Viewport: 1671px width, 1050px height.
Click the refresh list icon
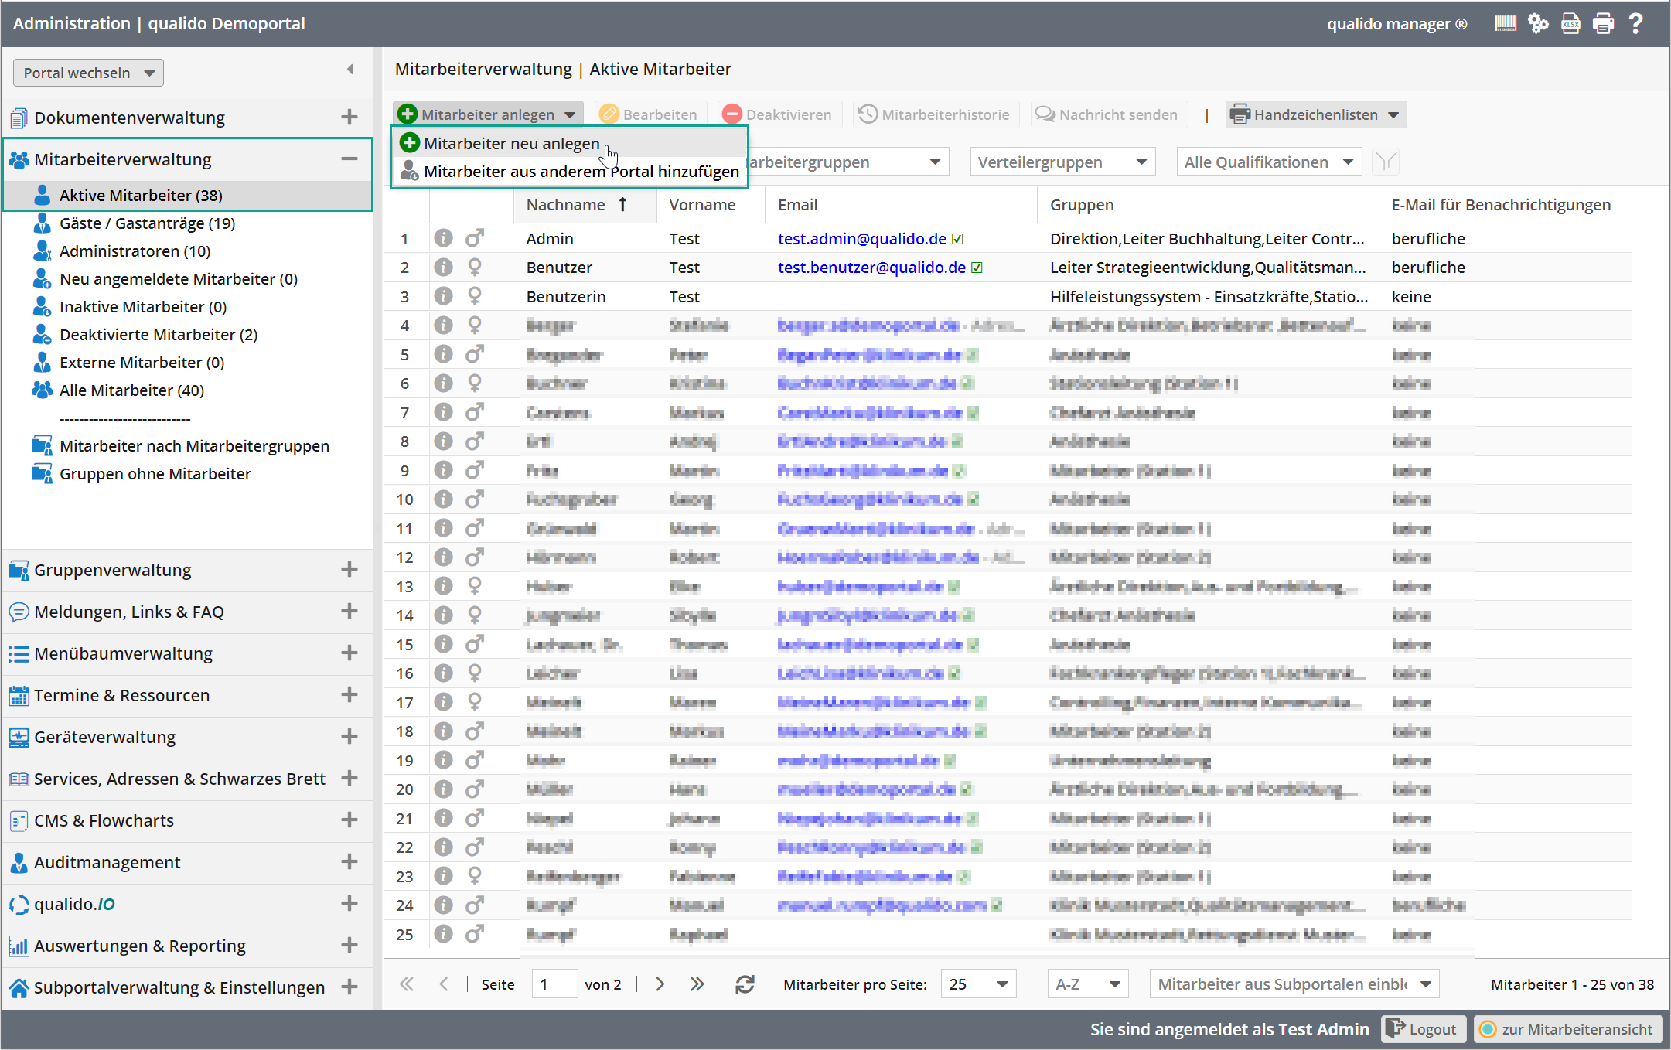click(x=745, y=984)
